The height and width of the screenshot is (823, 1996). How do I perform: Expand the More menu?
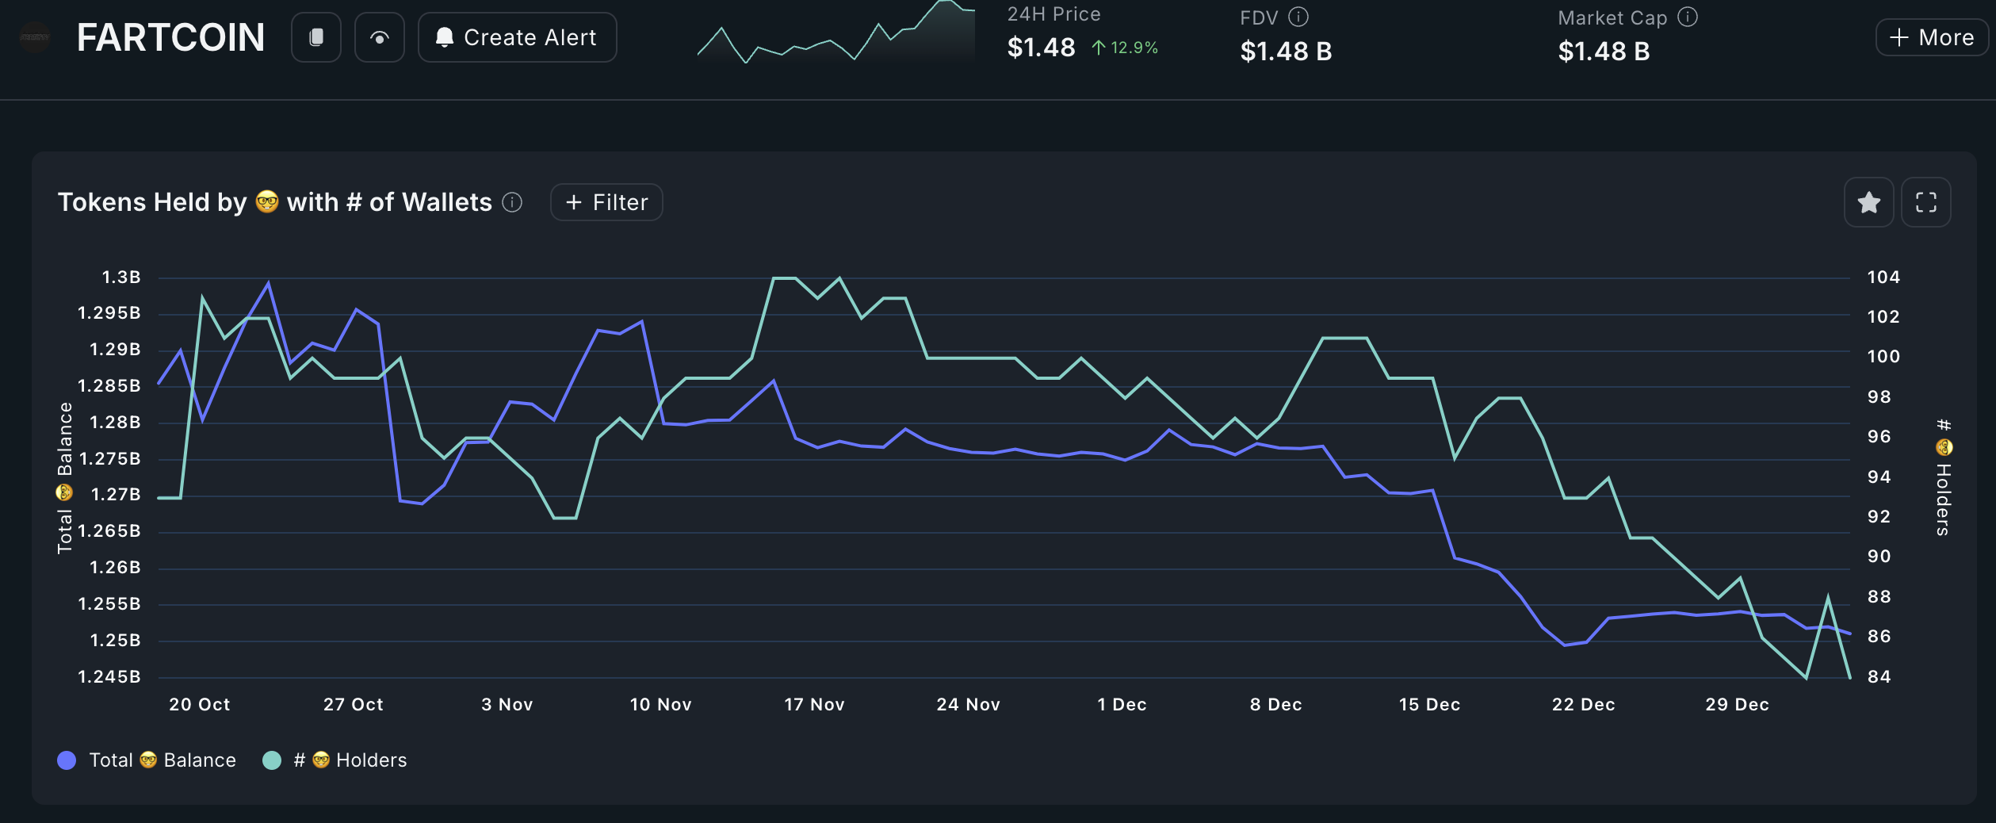point(1932,36)
